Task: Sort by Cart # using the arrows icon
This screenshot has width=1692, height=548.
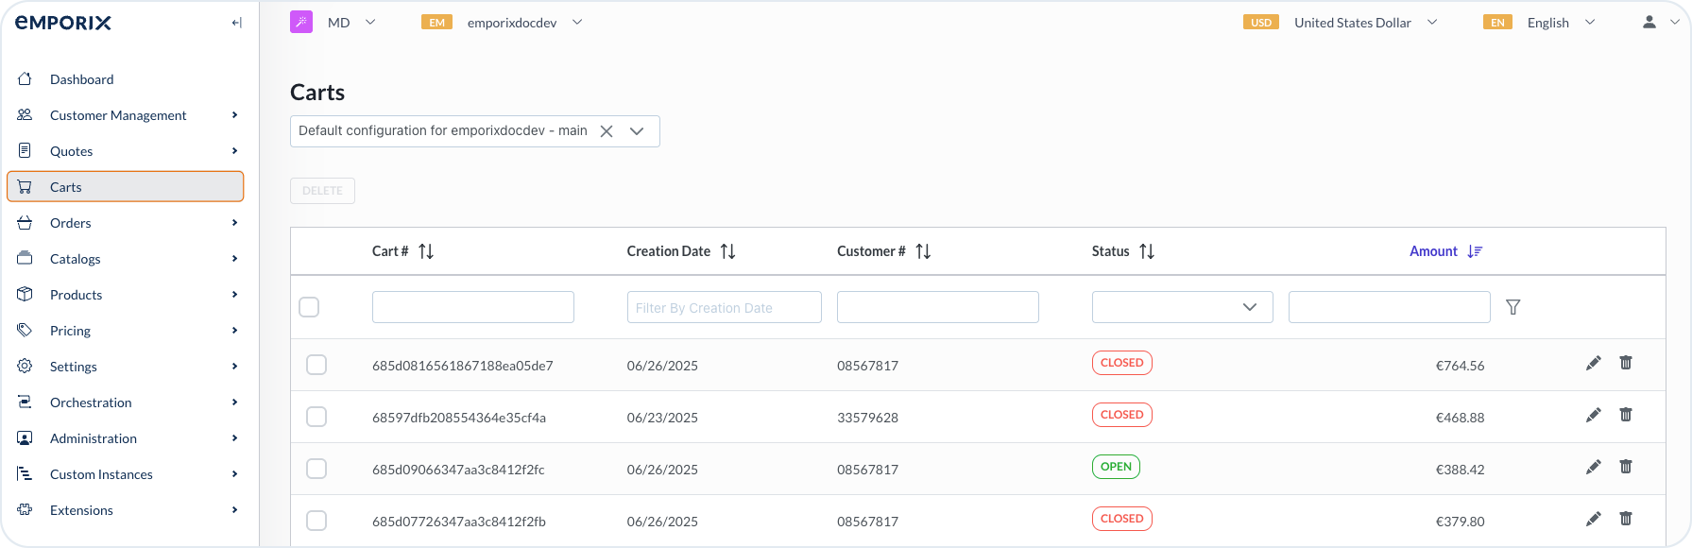Action: point(426,251)
